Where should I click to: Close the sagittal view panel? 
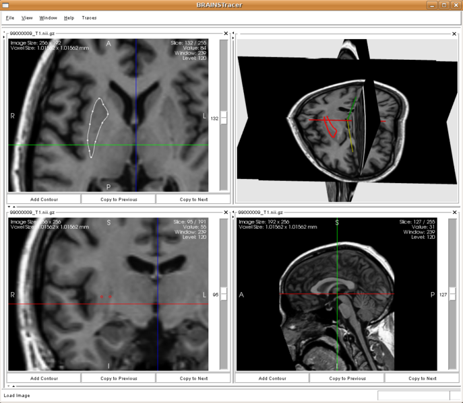click(454, 212)
